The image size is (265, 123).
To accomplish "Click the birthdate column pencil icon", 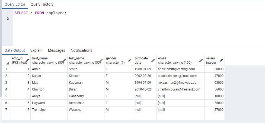I will [153, 60].
